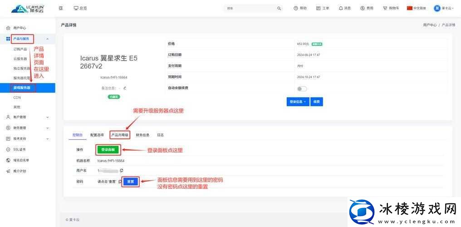Image resolution: width=461 pixels, height=227 pixels.
Task: Click the Icarus 翼星求生 E5 2667v2 product title
Action: [109, 62]
